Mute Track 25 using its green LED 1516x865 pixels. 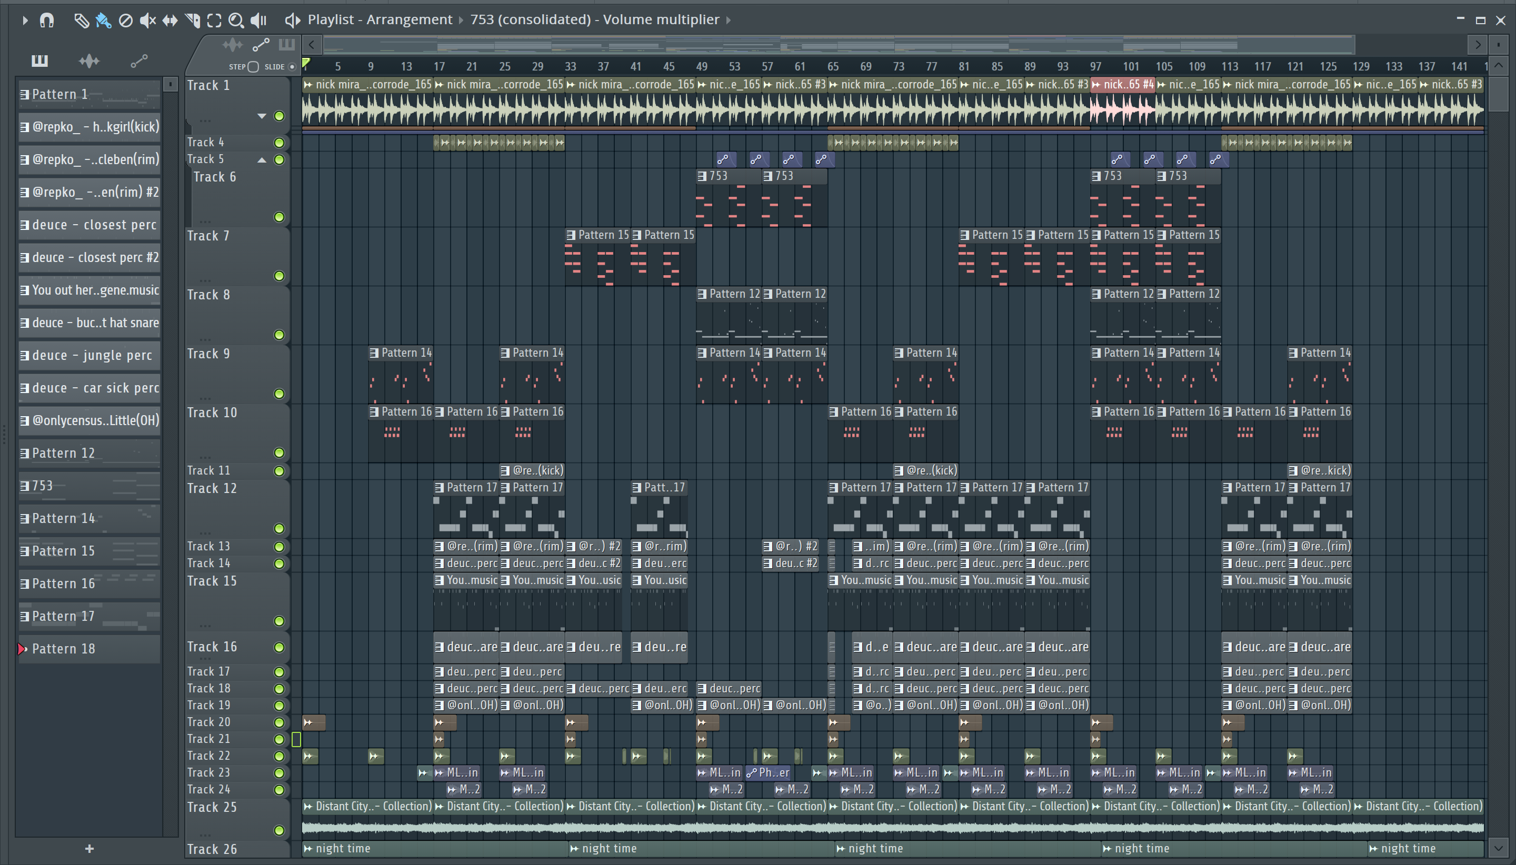point(280,830)
